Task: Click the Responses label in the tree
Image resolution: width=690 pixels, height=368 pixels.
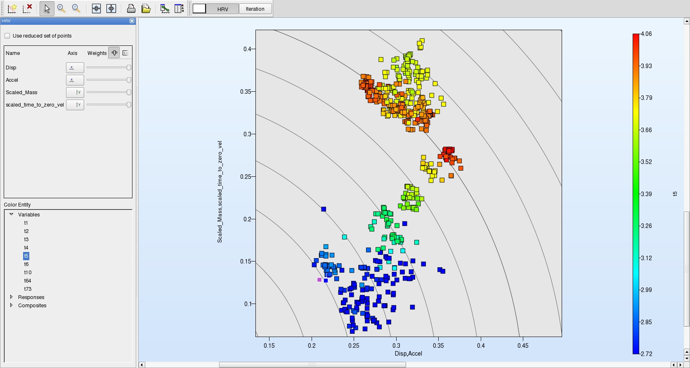Action: click(x=31, y=297)
